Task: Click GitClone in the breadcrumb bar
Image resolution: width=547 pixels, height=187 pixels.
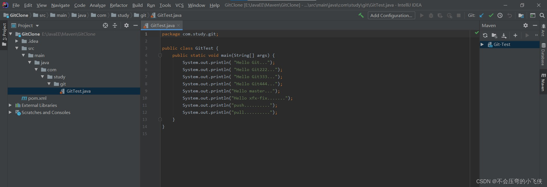Action: (x=16, y=15)
